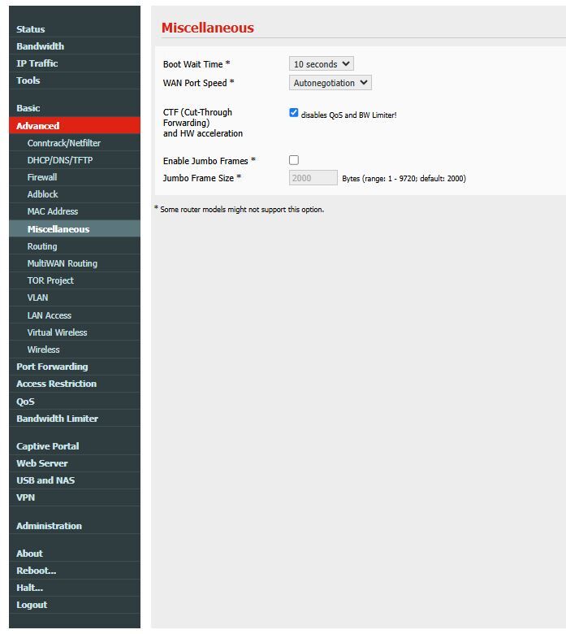Click the Miscellaneous page heading

coord(208,28)
